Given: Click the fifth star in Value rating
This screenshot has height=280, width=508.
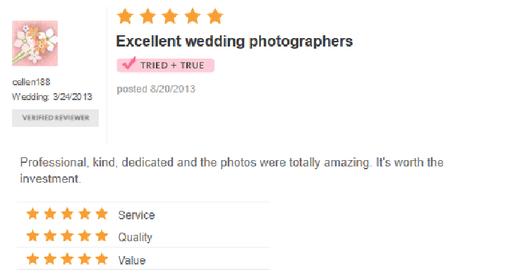Looking at the screenshot, I should 102,259.
